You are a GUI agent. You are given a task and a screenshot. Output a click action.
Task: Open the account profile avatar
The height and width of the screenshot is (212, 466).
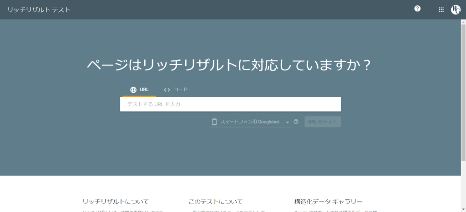click(x=456, y=10)
